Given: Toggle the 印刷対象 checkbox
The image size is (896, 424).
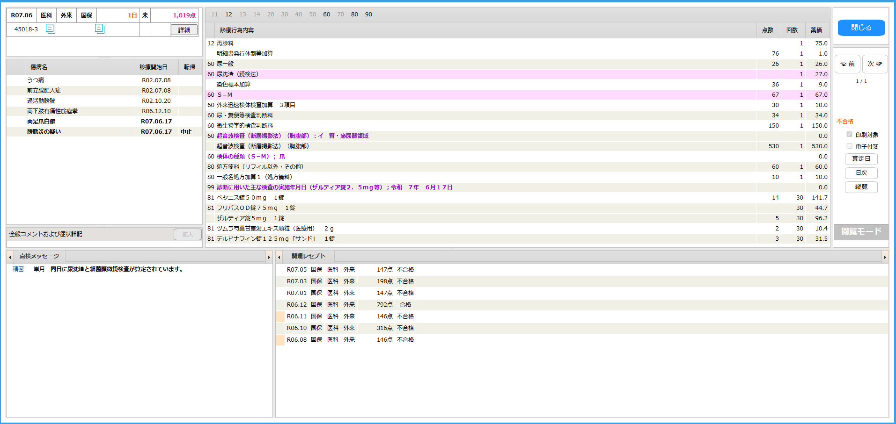Looking at the screenshot, I should point(849,135).
